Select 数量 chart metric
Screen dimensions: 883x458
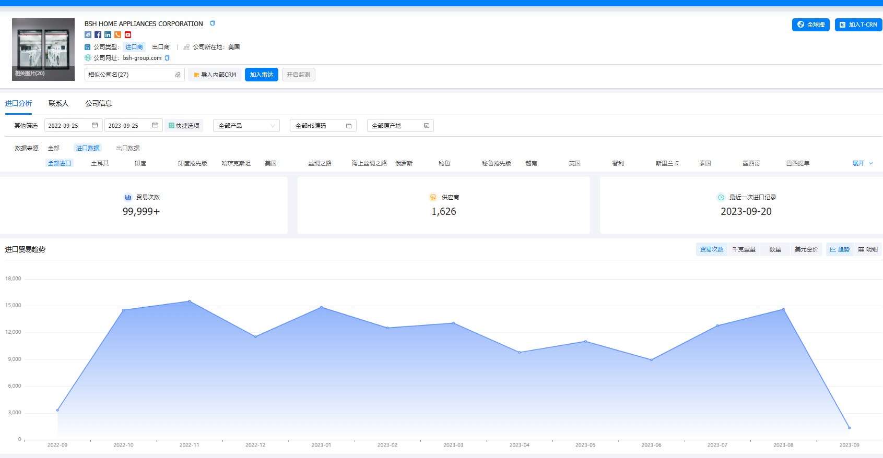pos(775,249)
